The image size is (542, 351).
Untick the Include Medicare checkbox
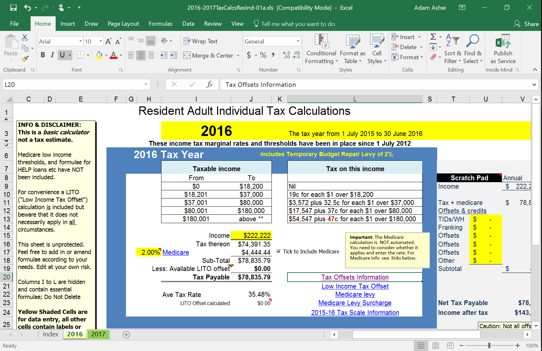279,251
